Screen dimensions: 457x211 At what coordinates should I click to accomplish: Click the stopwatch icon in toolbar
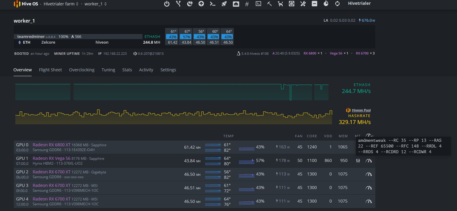pyautogui.click(x=326, y=4)
